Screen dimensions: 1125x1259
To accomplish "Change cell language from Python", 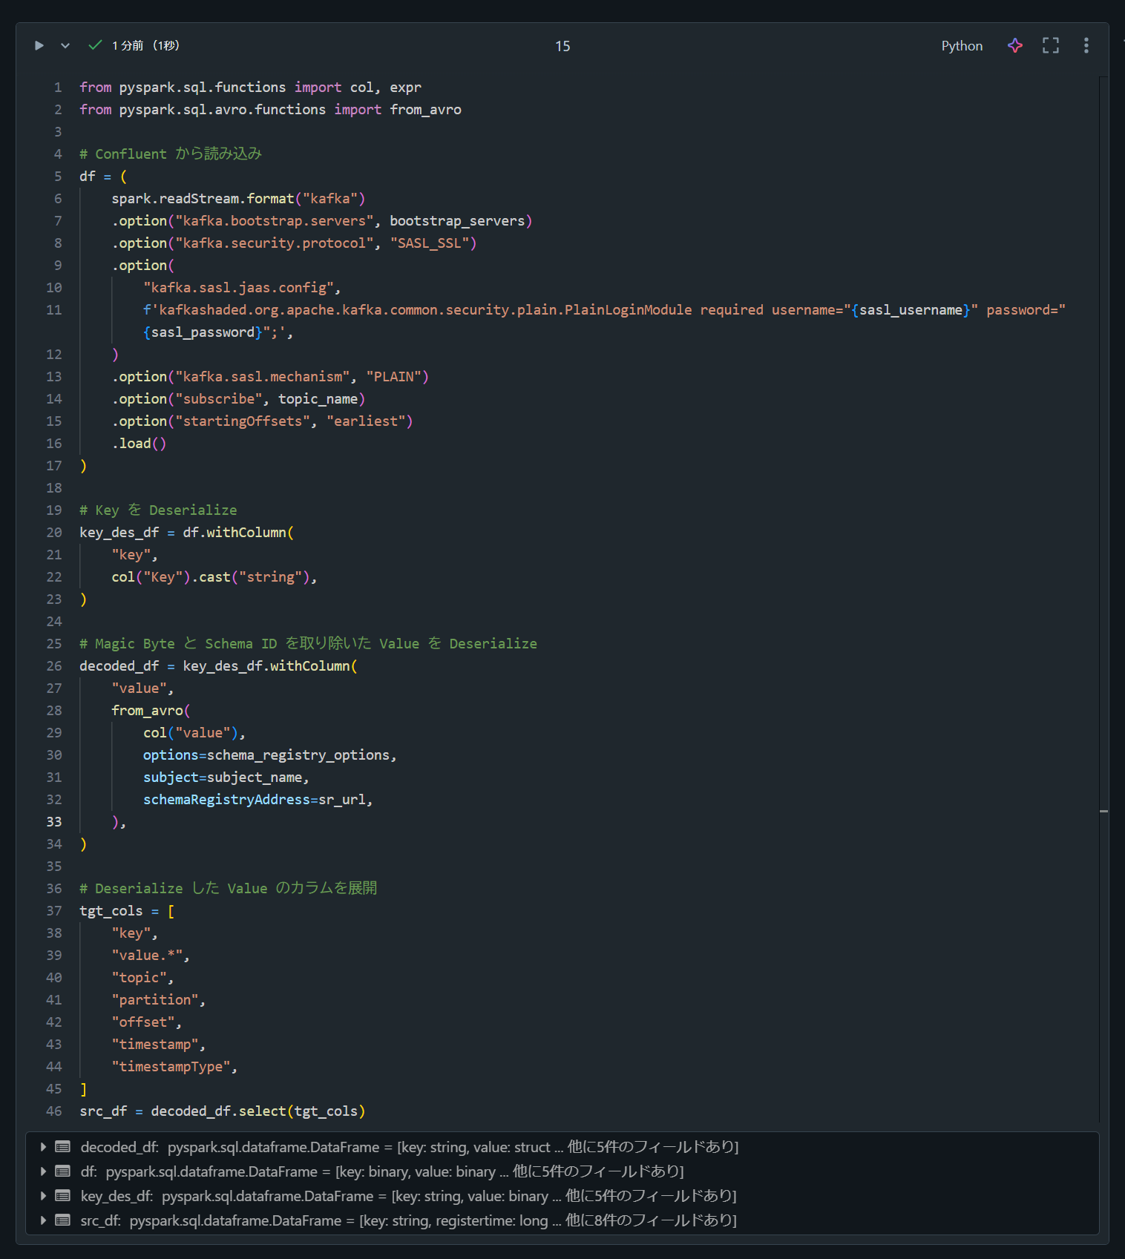I will 962,46.
